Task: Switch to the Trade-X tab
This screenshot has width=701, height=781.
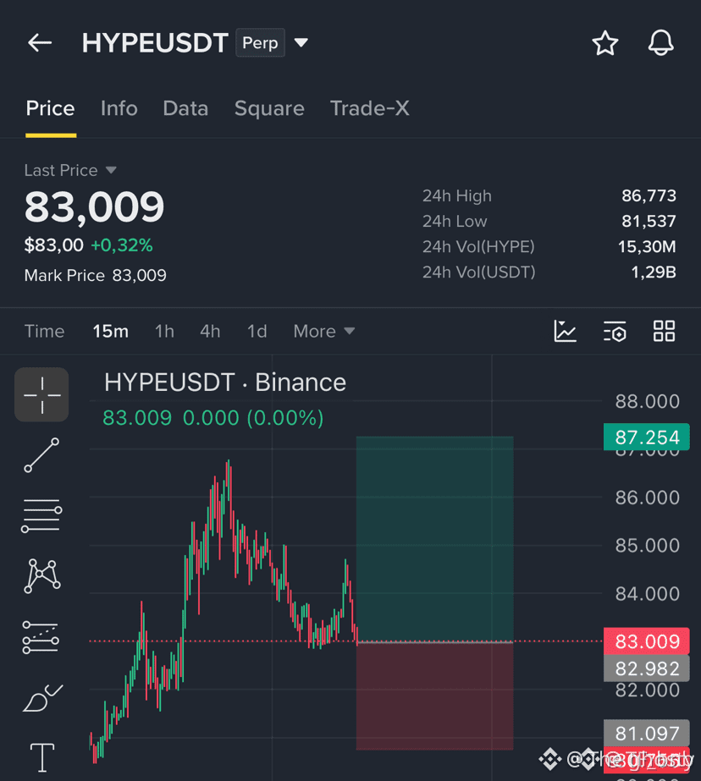Action: point(370,108)
